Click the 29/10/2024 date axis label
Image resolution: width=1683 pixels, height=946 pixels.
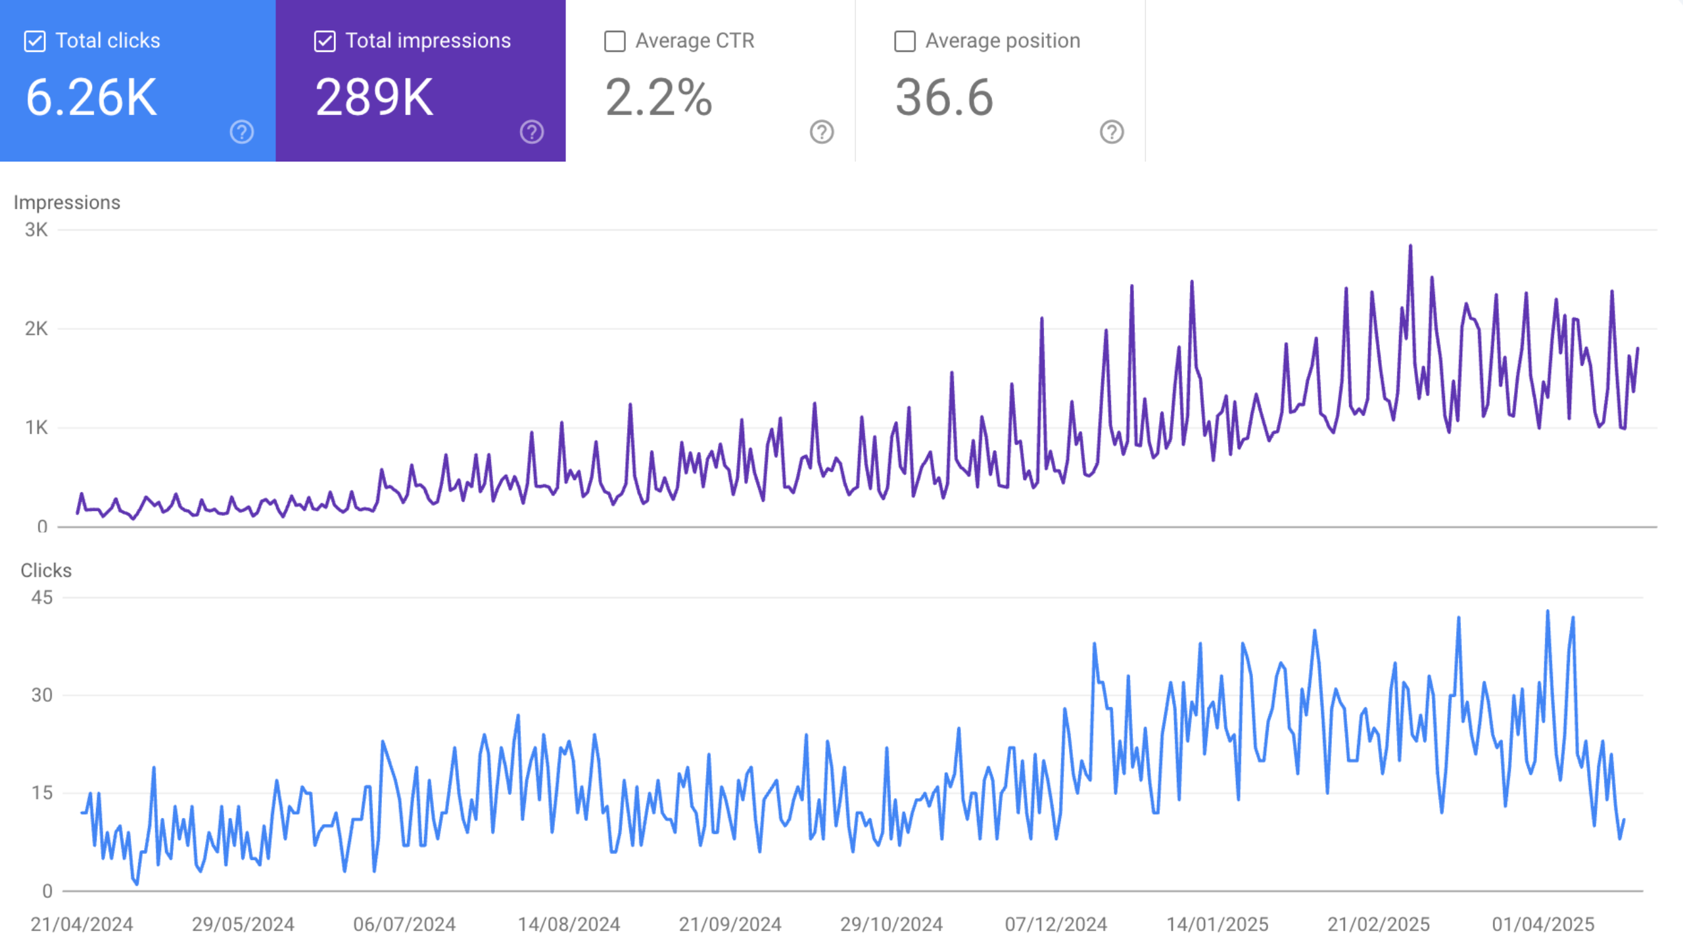[891, 924]
